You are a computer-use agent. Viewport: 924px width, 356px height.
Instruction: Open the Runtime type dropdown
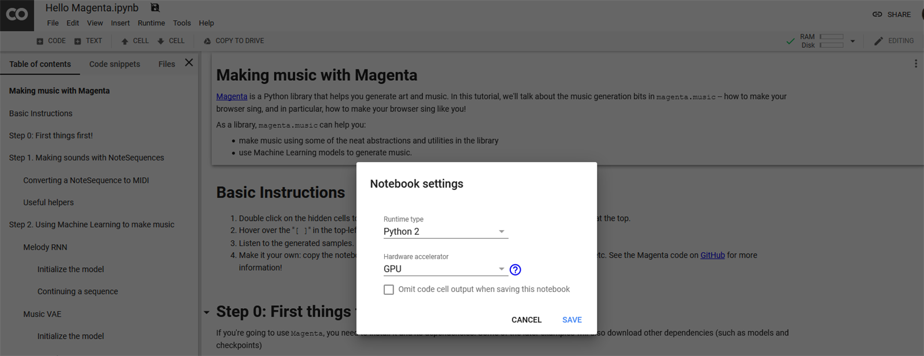pos(445,231)
